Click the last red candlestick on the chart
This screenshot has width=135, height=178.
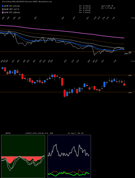coord(124,85)
